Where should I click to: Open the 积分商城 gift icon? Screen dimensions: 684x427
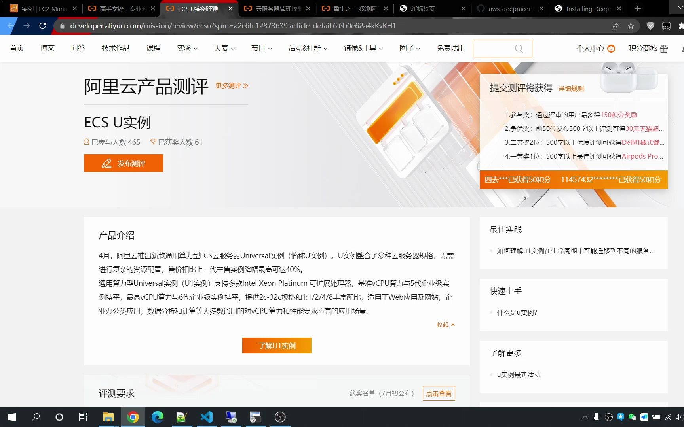click(x=664, y=48)
